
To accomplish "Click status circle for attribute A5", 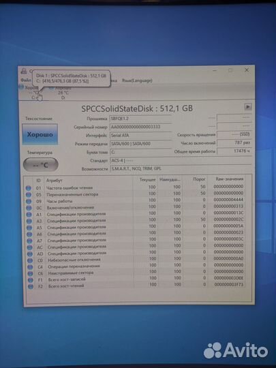I will [x=29, y=228].
